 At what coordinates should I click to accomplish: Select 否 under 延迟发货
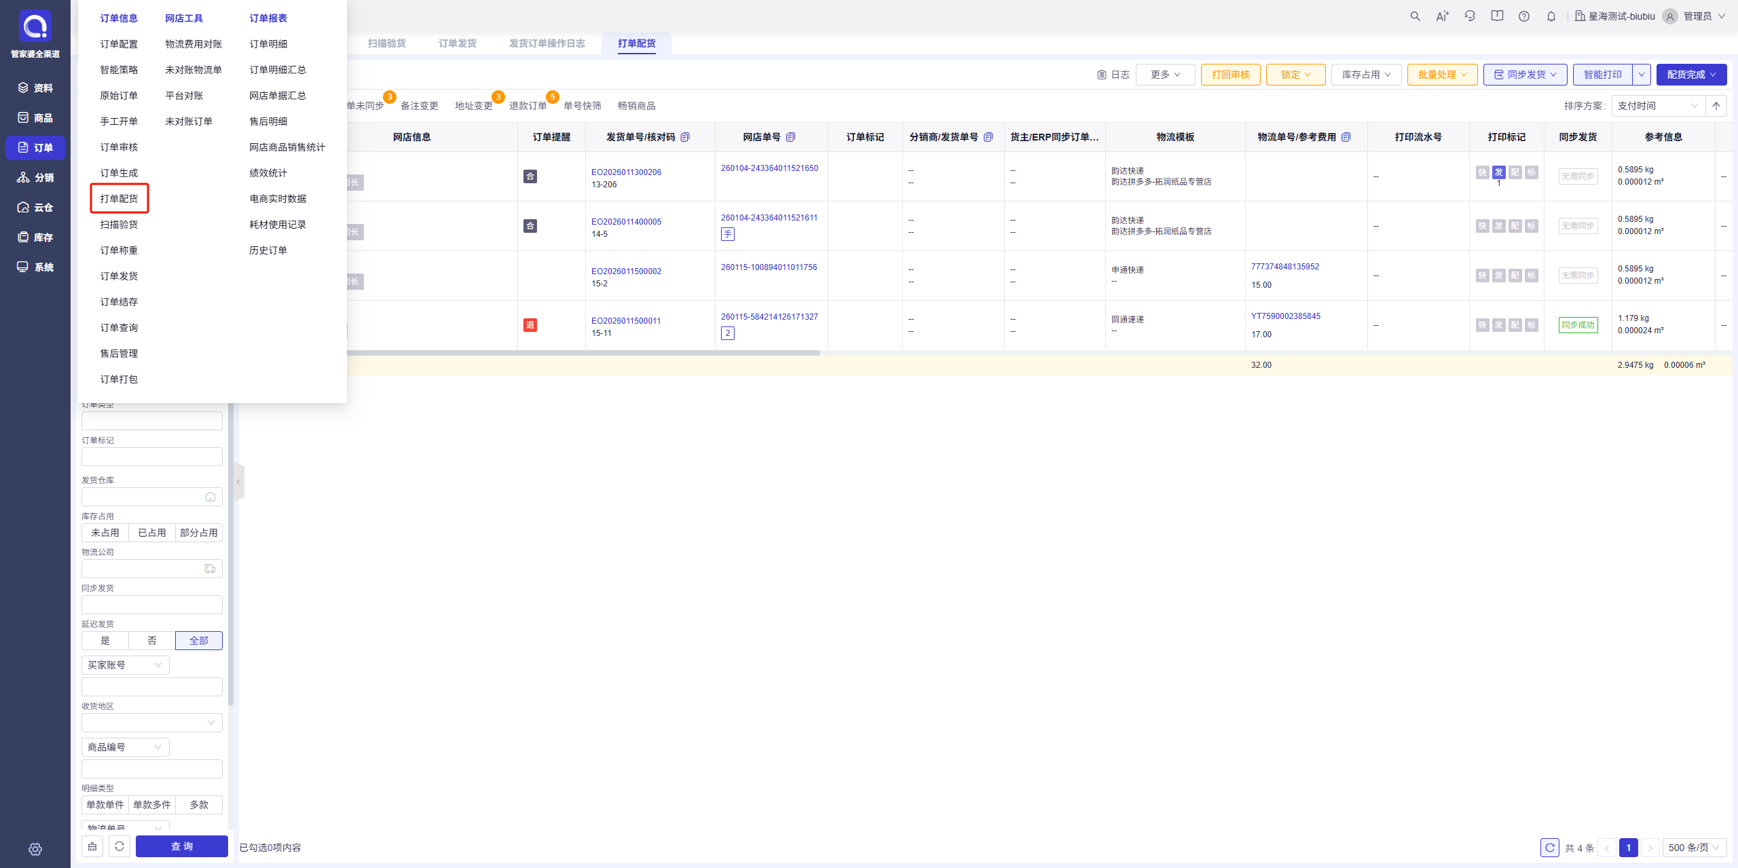(x=152, y=641)
